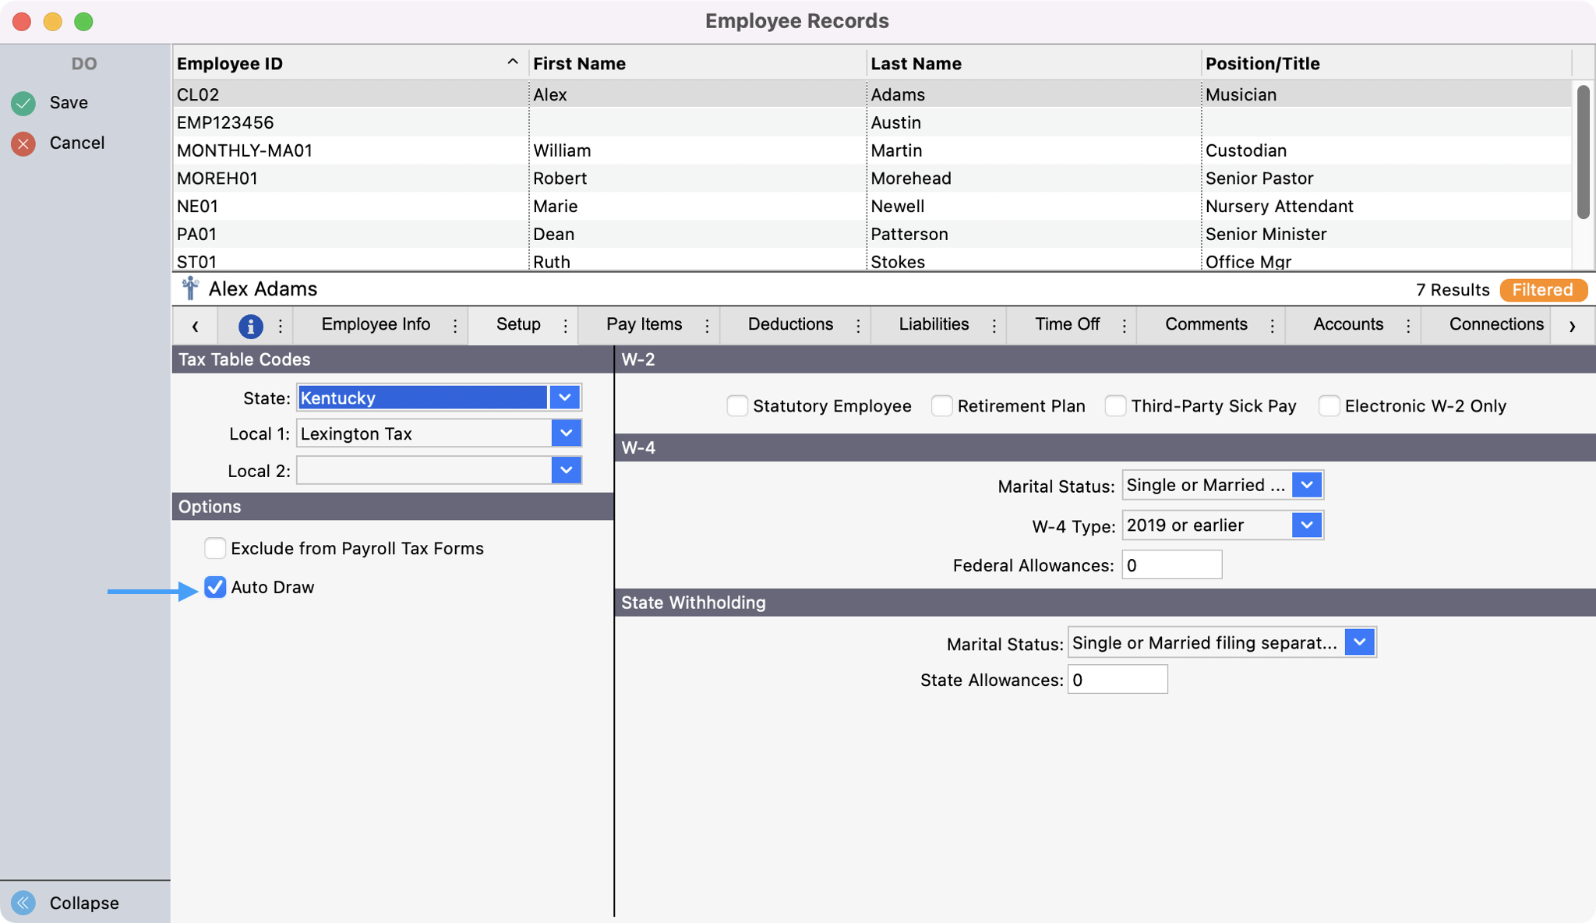1596x923 pixels.
Task: Open the Time Off tab
Action: coord(1067,324)
